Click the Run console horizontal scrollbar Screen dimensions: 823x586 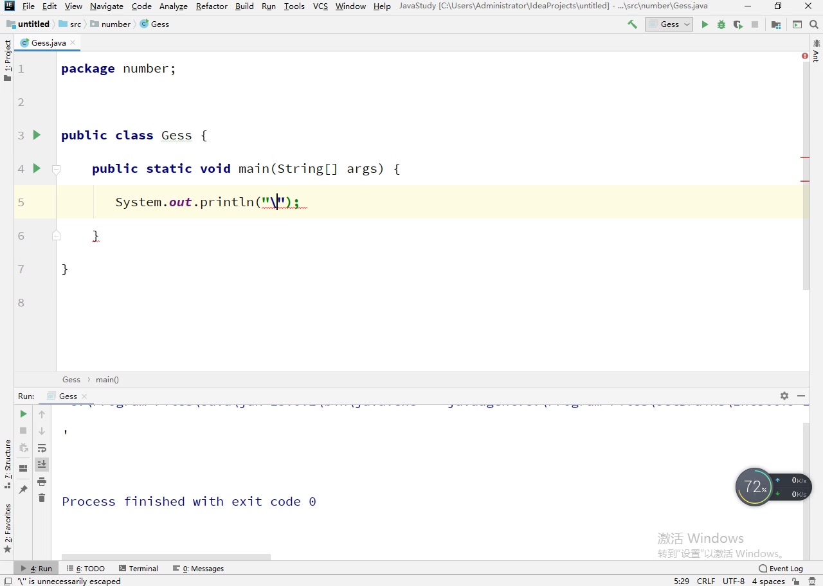tap(166, 557)
